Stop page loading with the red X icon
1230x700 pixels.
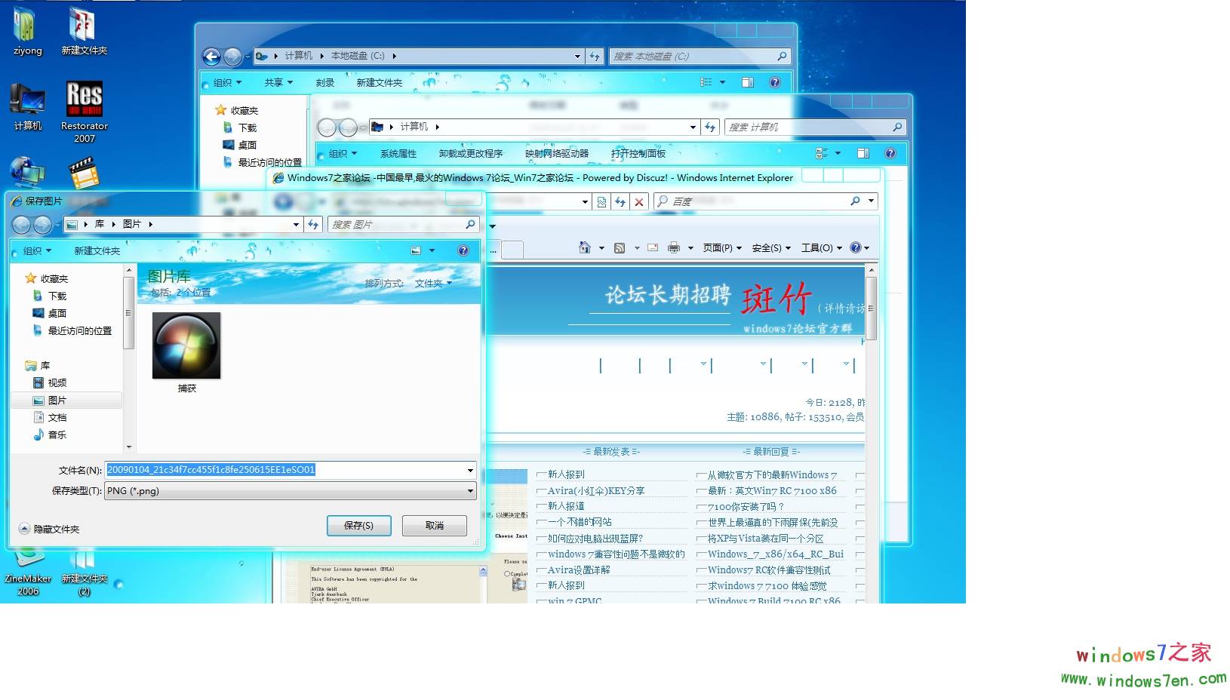tap(639, 201)
